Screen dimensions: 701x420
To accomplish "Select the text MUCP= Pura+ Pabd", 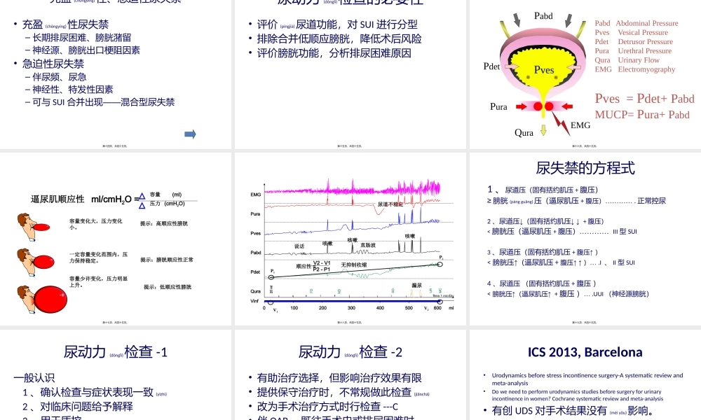I will (x=646, y=115).
